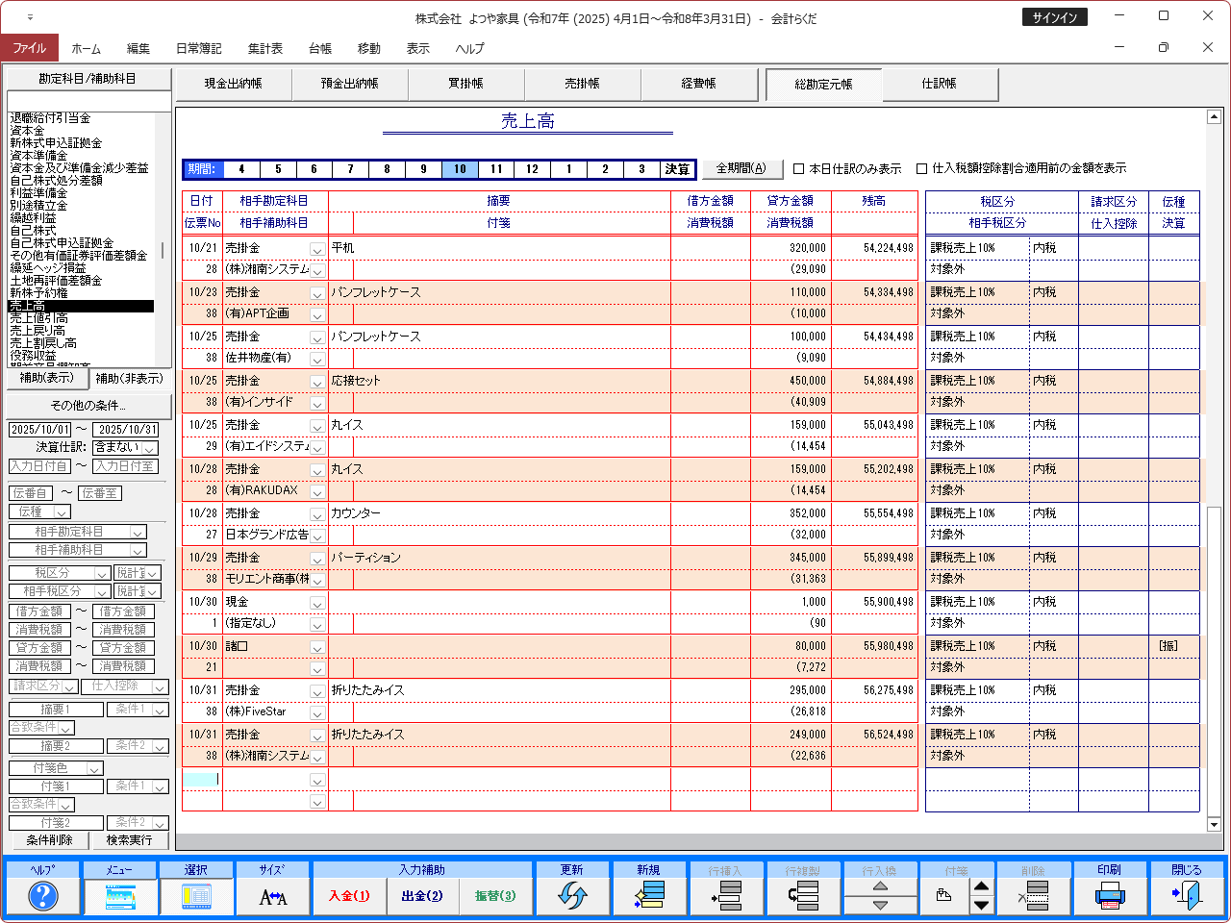Click the start date field 2025/10/01
This screenshot has width=1231, height=923.
point(40,430)
